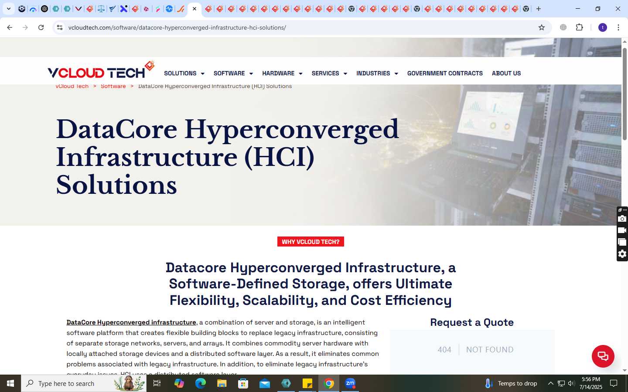The width and height of the screenshot is (628, 392).
Task: Open the tab search dropdown chevron
Action: (8, 9)
